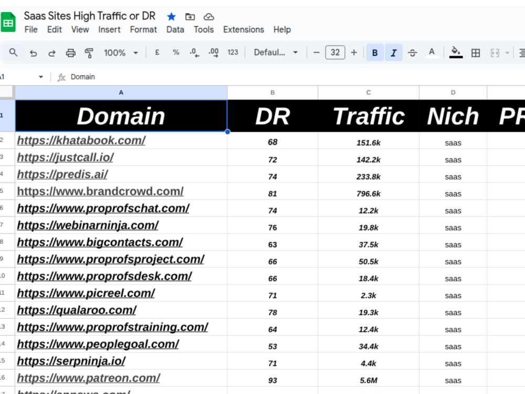Open the predis.ai link
Screen dimensions: 525x394
(62, 174)
